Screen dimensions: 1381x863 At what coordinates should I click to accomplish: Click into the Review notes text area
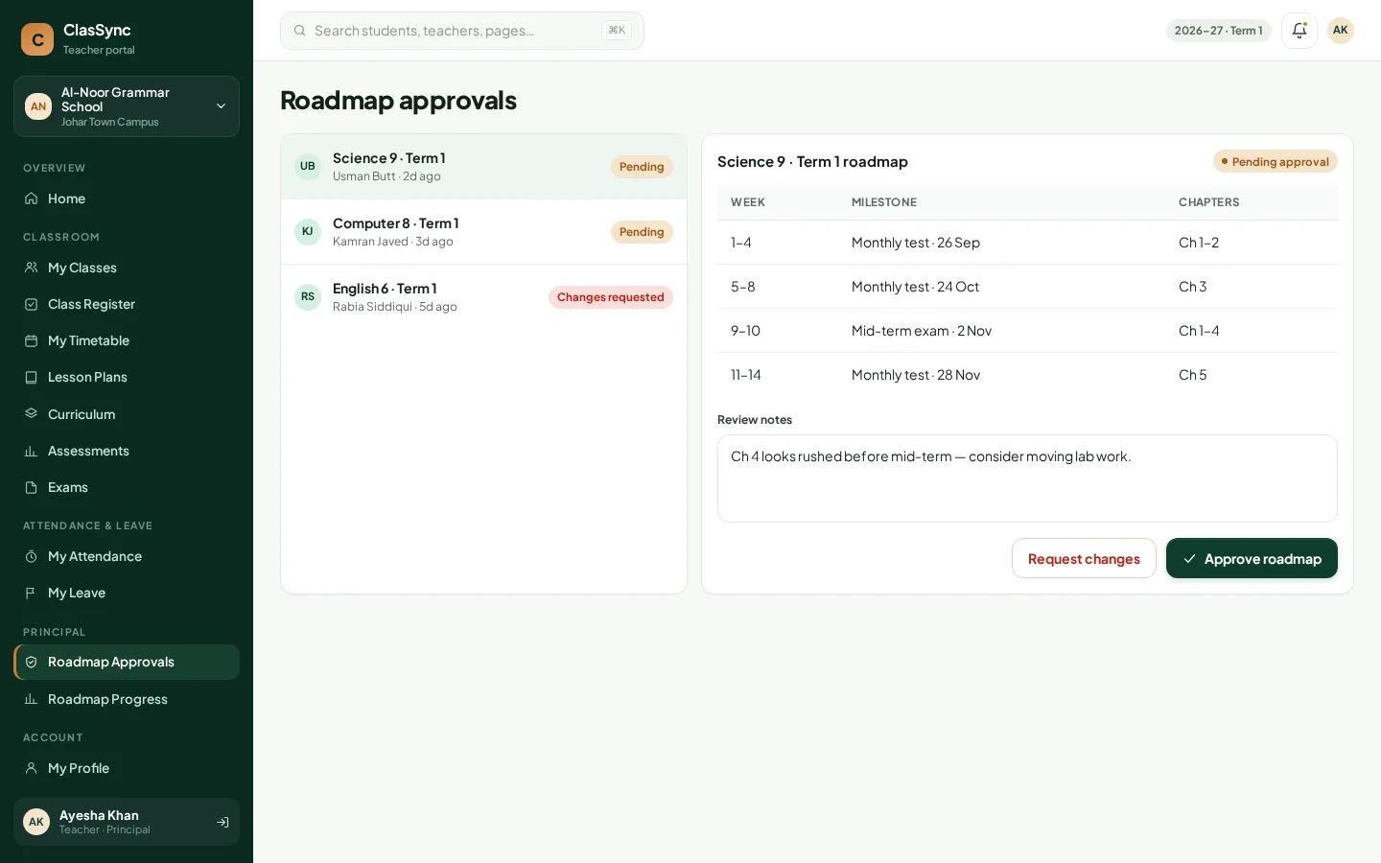point(1027,478)
